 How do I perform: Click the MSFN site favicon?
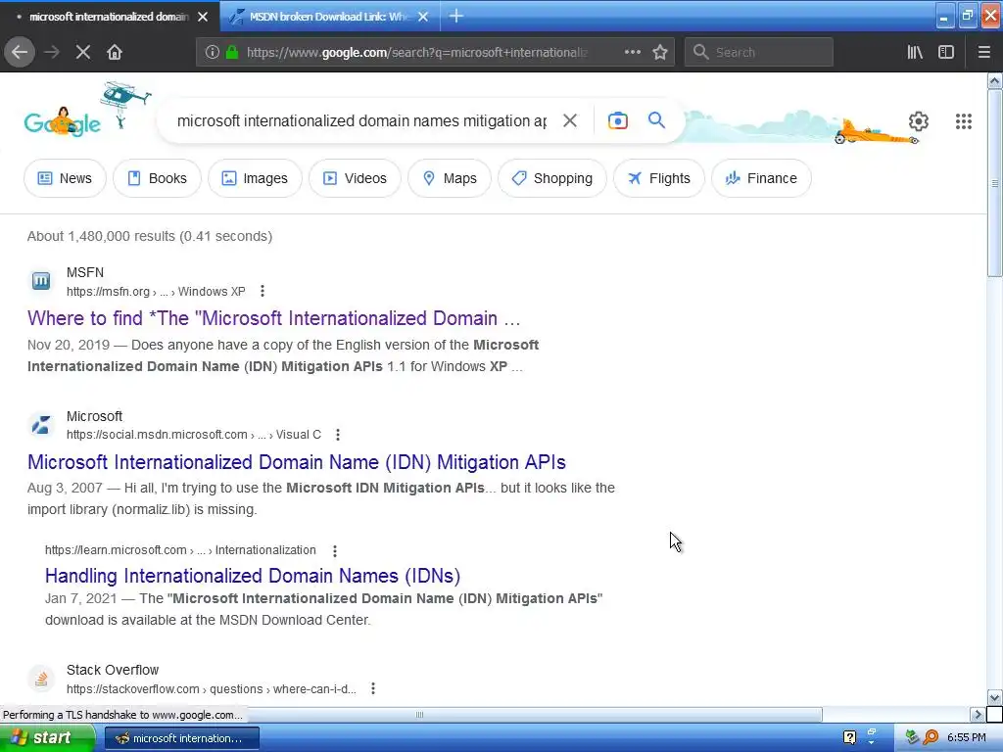pyautogui.click(x=41, y=281)
